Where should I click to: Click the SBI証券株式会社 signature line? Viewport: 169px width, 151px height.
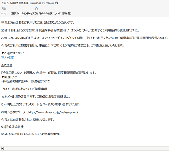pyautogui.click(x=12, y=127)
